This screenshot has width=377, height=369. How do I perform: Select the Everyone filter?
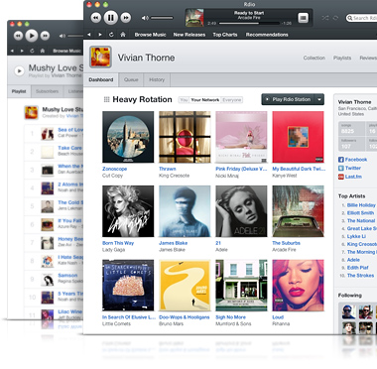232,100
